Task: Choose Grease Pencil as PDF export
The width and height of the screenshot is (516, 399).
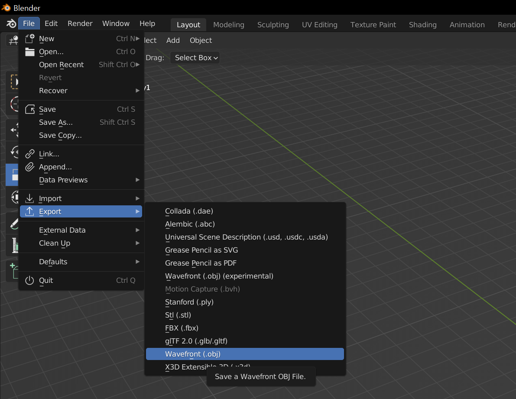Action: tap(245, 263)
